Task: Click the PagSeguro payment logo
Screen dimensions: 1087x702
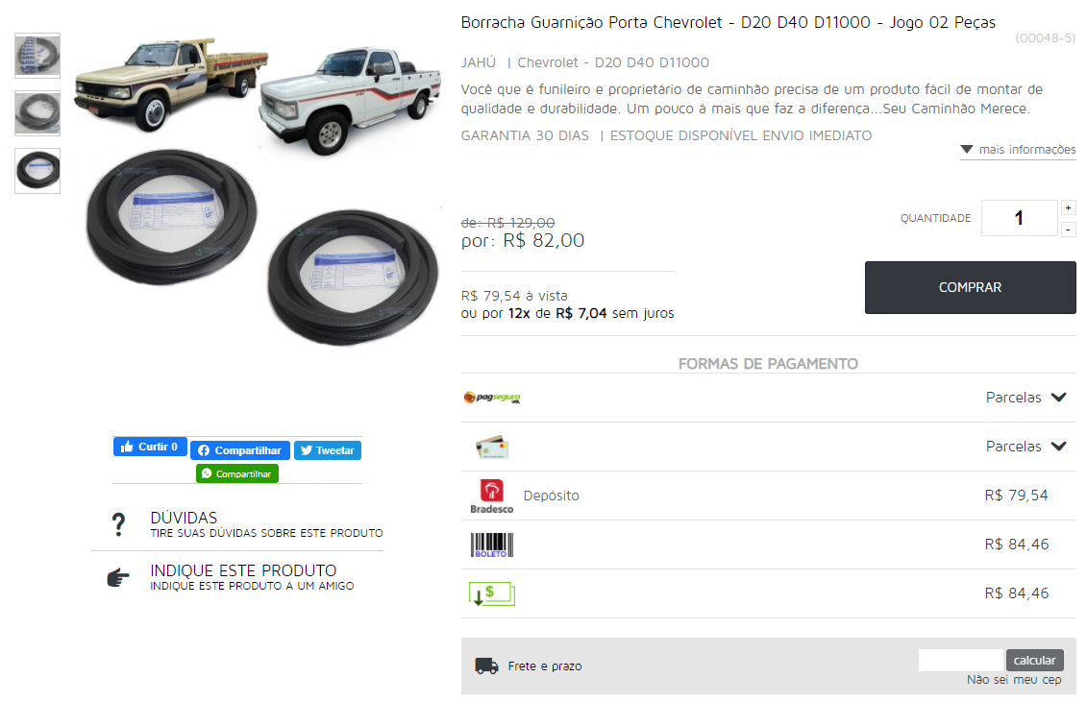Action: [x=492, y=397]
